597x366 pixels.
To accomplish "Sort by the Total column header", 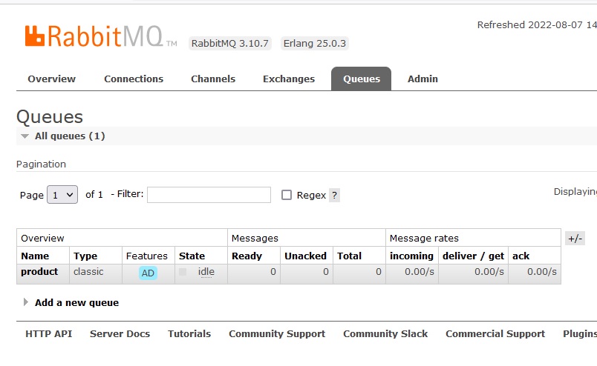I will point(349,256).
